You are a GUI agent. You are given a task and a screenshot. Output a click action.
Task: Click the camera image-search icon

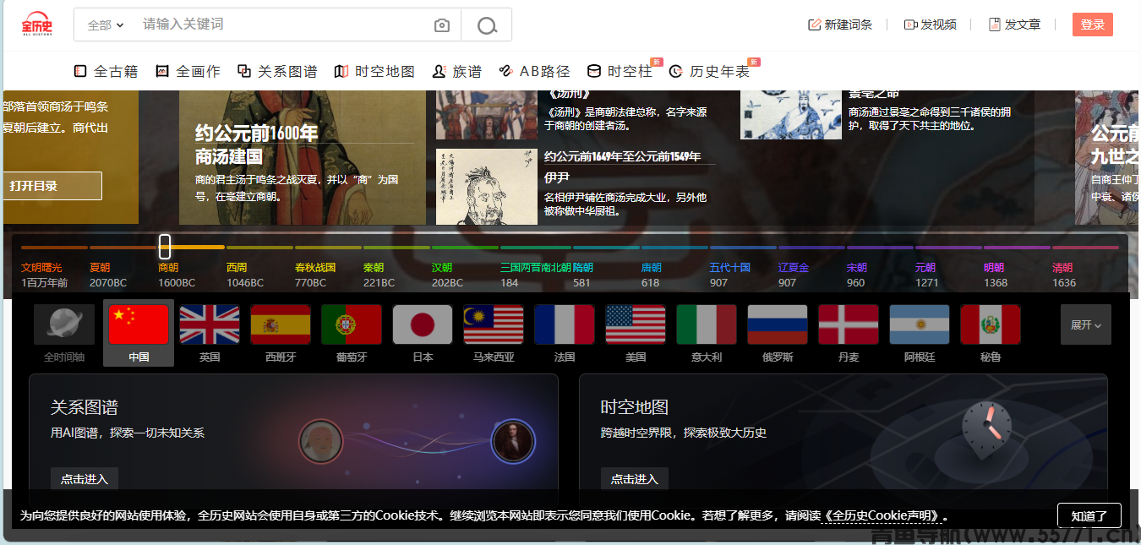click(442, 25)
